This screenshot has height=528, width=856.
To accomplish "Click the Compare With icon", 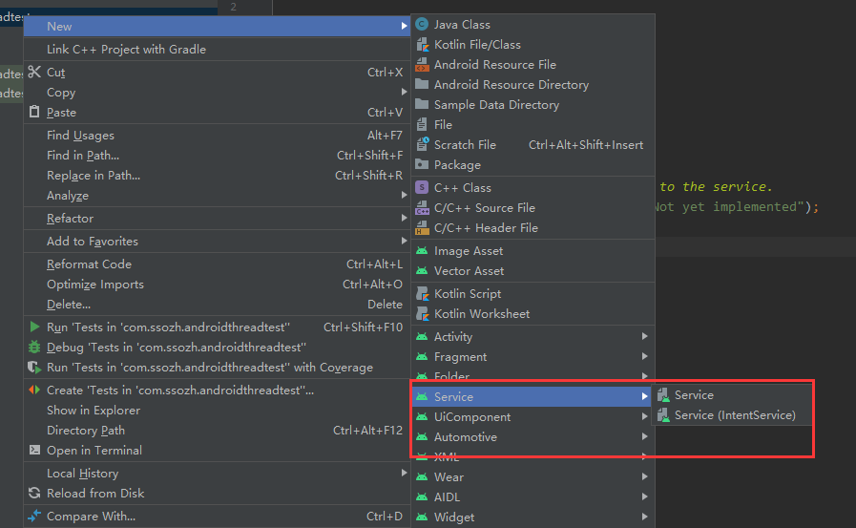I will pyautogui.click(x=34, y=516).
